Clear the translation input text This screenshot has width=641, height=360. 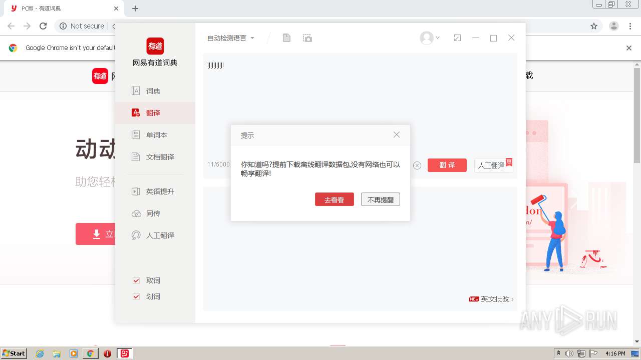tap(417, 165)
